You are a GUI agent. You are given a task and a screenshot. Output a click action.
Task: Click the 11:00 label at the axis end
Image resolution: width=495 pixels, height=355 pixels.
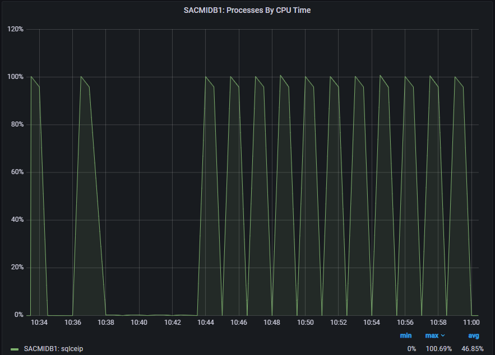pos(471,323)
